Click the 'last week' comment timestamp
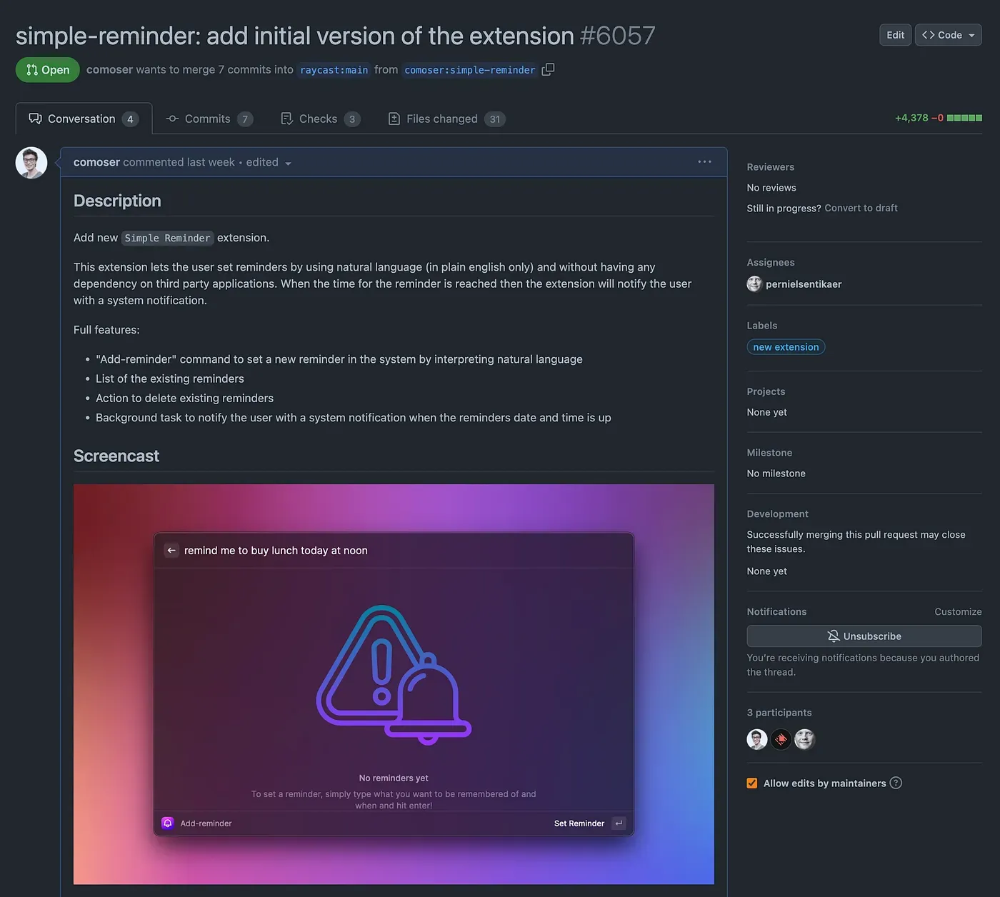The image size is (1000, 897). pyautogui.click(x=211, y=162)
